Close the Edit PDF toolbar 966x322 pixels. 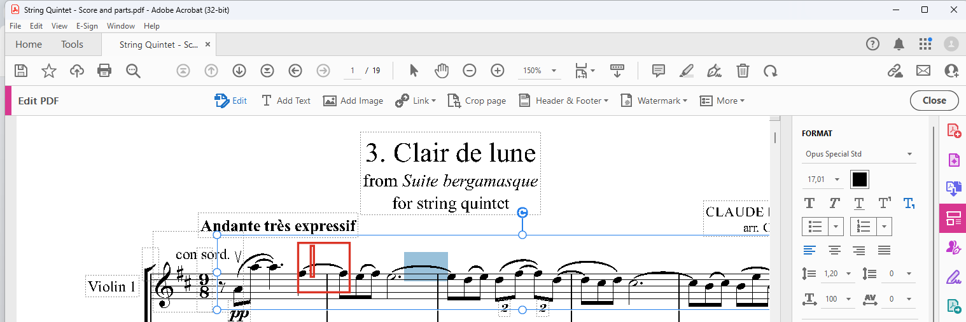point(934,101)
